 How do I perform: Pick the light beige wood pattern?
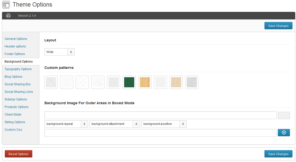tap(176, 82)
